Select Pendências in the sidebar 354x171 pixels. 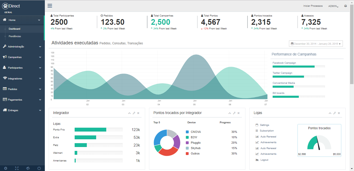coord(15,36)
